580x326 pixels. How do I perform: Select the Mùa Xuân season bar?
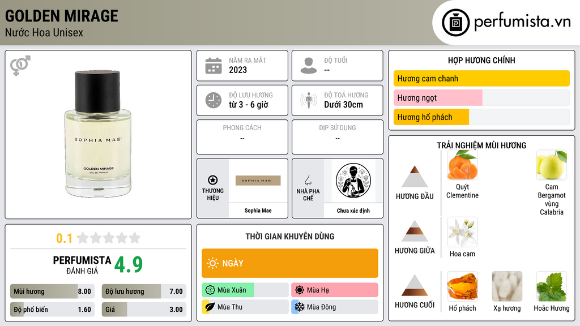point(245,290)
